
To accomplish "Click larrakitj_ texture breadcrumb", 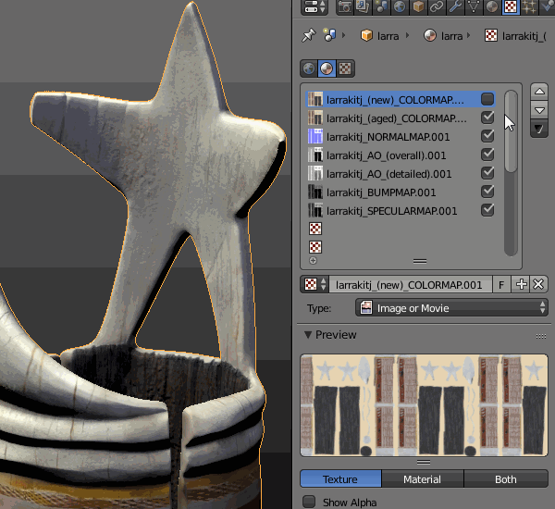I will [x=515, y=36].
